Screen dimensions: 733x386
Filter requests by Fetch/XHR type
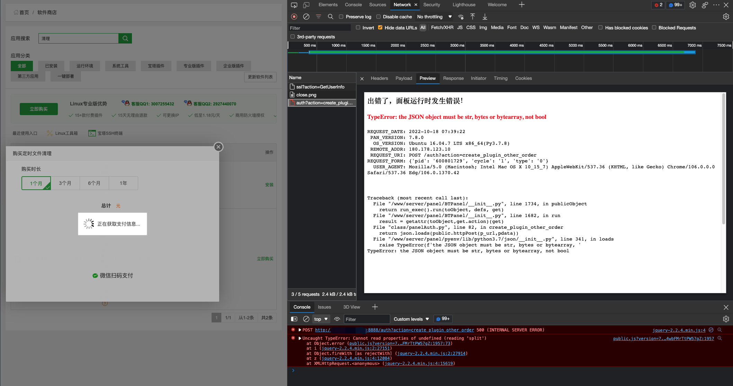442,28
